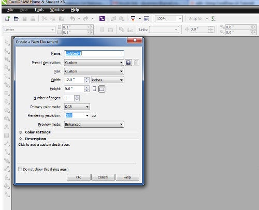Click the save preset destination disk icon
This screenshot has width=259, height=210.
pos(128,63)
